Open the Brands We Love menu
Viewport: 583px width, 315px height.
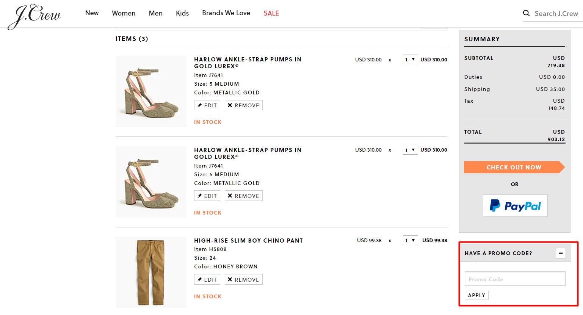click(x=226, y=13)
